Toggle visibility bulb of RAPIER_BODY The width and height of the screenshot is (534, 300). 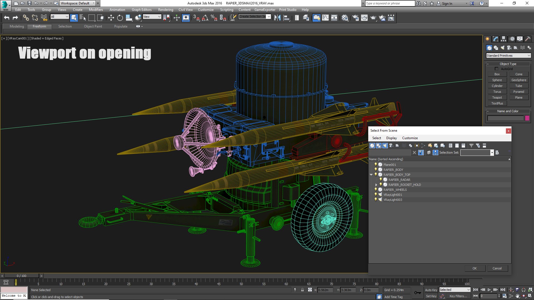click(x=375, y=169)
